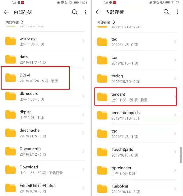Tap back arrow on right screen
183x196 pixels.
(98, 12)
